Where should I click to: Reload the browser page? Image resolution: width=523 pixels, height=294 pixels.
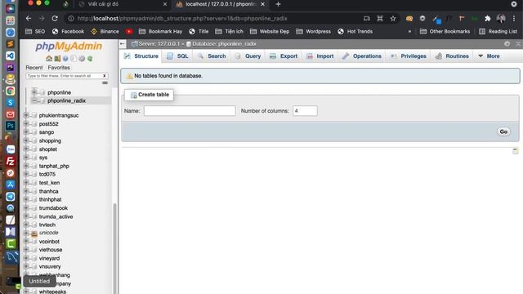(55, 18)
